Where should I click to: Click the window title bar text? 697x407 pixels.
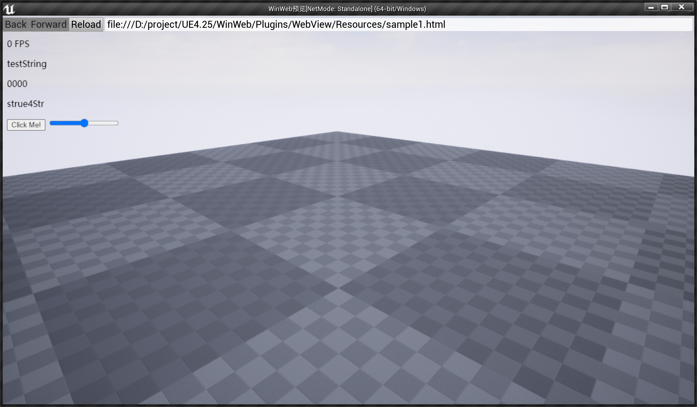click(x=347, y=9)
